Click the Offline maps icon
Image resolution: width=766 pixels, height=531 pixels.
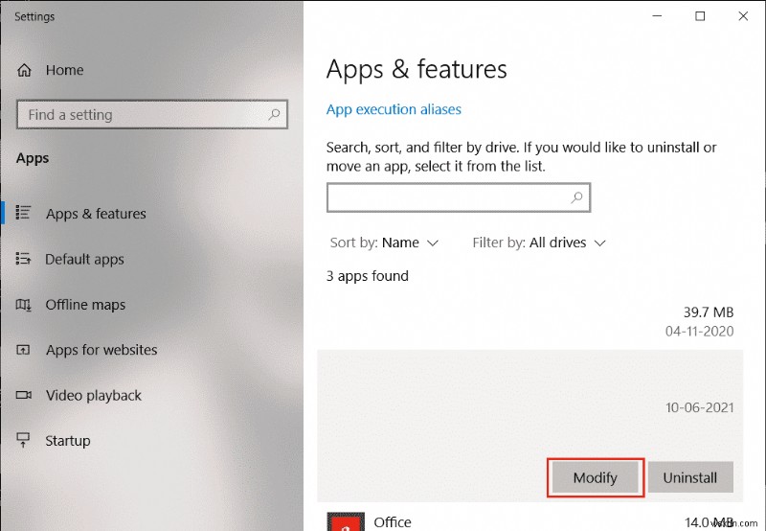pyautogui.click(x=25, y=305)
